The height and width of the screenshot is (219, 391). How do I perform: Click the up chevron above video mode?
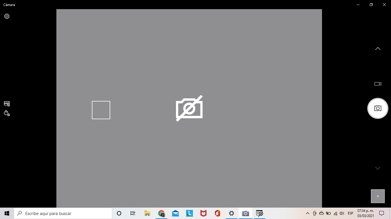tap(378, 49)
